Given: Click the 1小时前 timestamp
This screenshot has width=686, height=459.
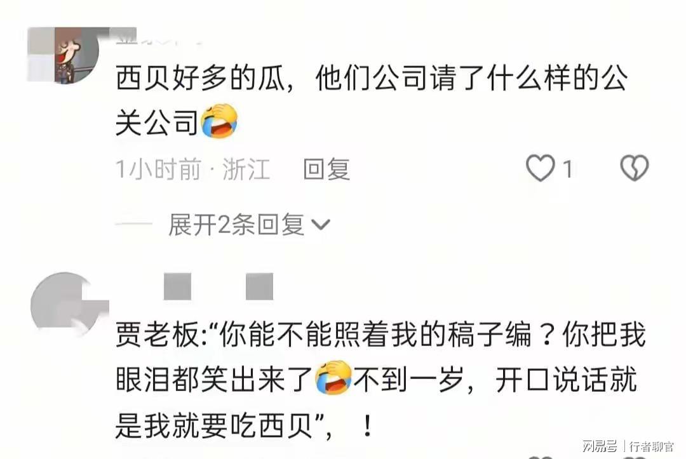Looking at the screenshot, I should [158, 169].
